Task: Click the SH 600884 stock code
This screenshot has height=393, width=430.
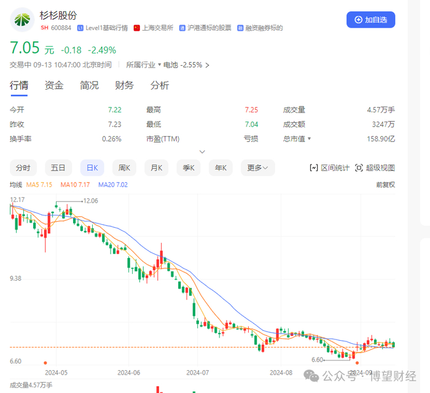Action: [56, 28]
